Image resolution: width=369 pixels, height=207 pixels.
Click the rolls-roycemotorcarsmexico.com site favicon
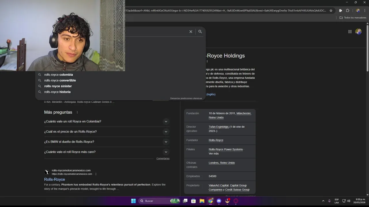pyautogui.click(x=47, y=172)
